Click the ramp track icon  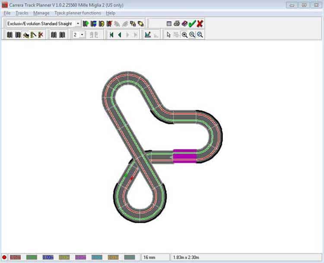click(x=26, y=35)
